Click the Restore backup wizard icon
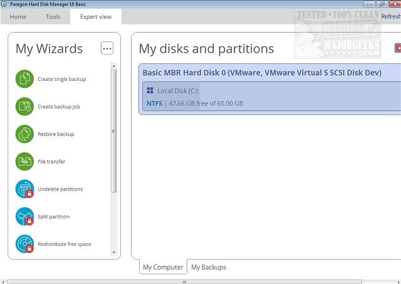401x284 pixels. [x=24, y=134]
